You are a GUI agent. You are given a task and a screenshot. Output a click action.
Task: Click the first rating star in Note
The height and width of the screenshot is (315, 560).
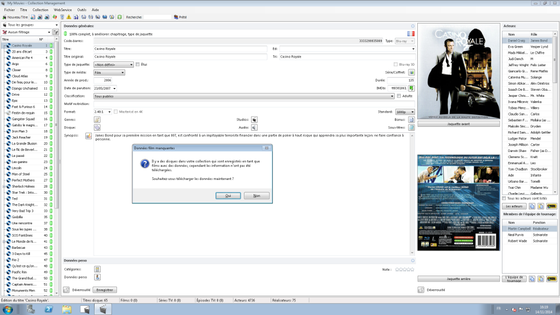pos(397,269)
